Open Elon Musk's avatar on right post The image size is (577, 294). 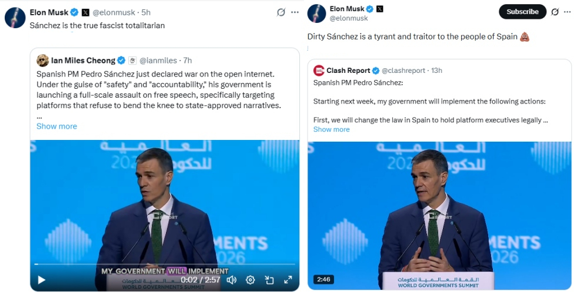[x=316, y=14]
